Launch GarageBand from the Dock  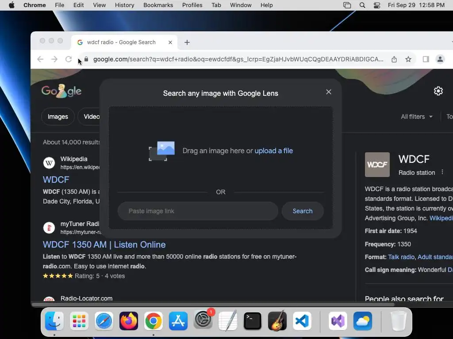click(277, 321)
